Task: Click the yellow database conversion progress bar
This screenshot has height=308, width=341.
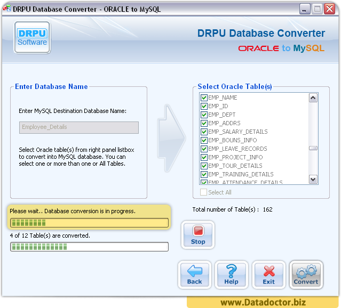Action: click(x=89, y=223)
